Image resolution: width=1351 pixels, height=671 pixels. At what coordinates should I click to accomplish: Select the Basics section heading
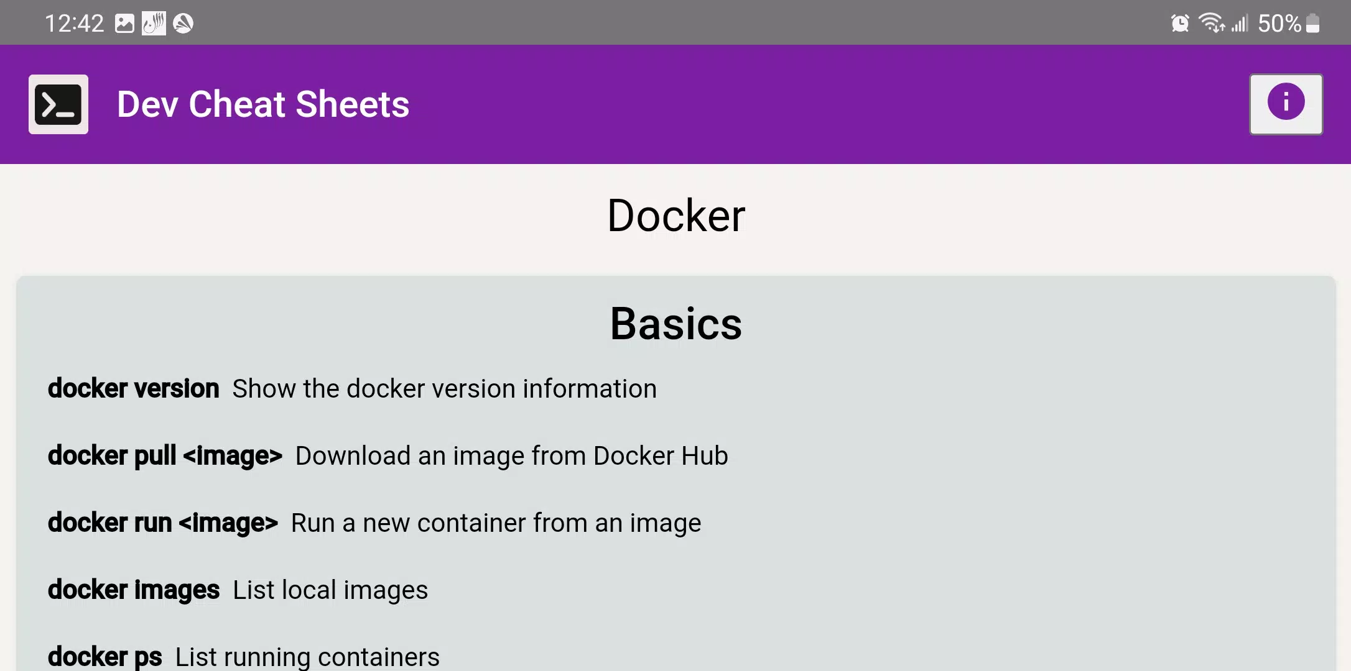point(676,324)
